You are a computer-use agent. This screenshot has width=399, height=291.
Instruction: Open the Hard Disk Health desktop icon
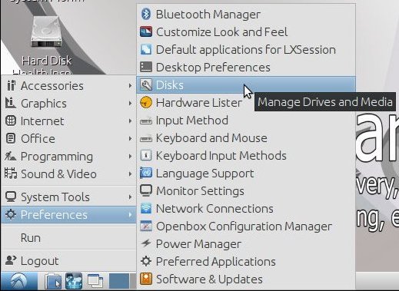(x=46, y=45)
